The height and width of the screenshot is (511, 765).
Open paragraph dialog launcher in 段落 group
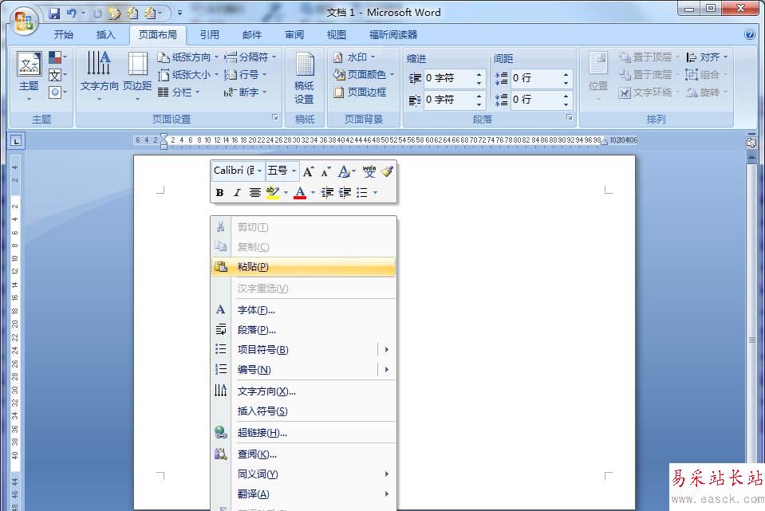(569, 117)
